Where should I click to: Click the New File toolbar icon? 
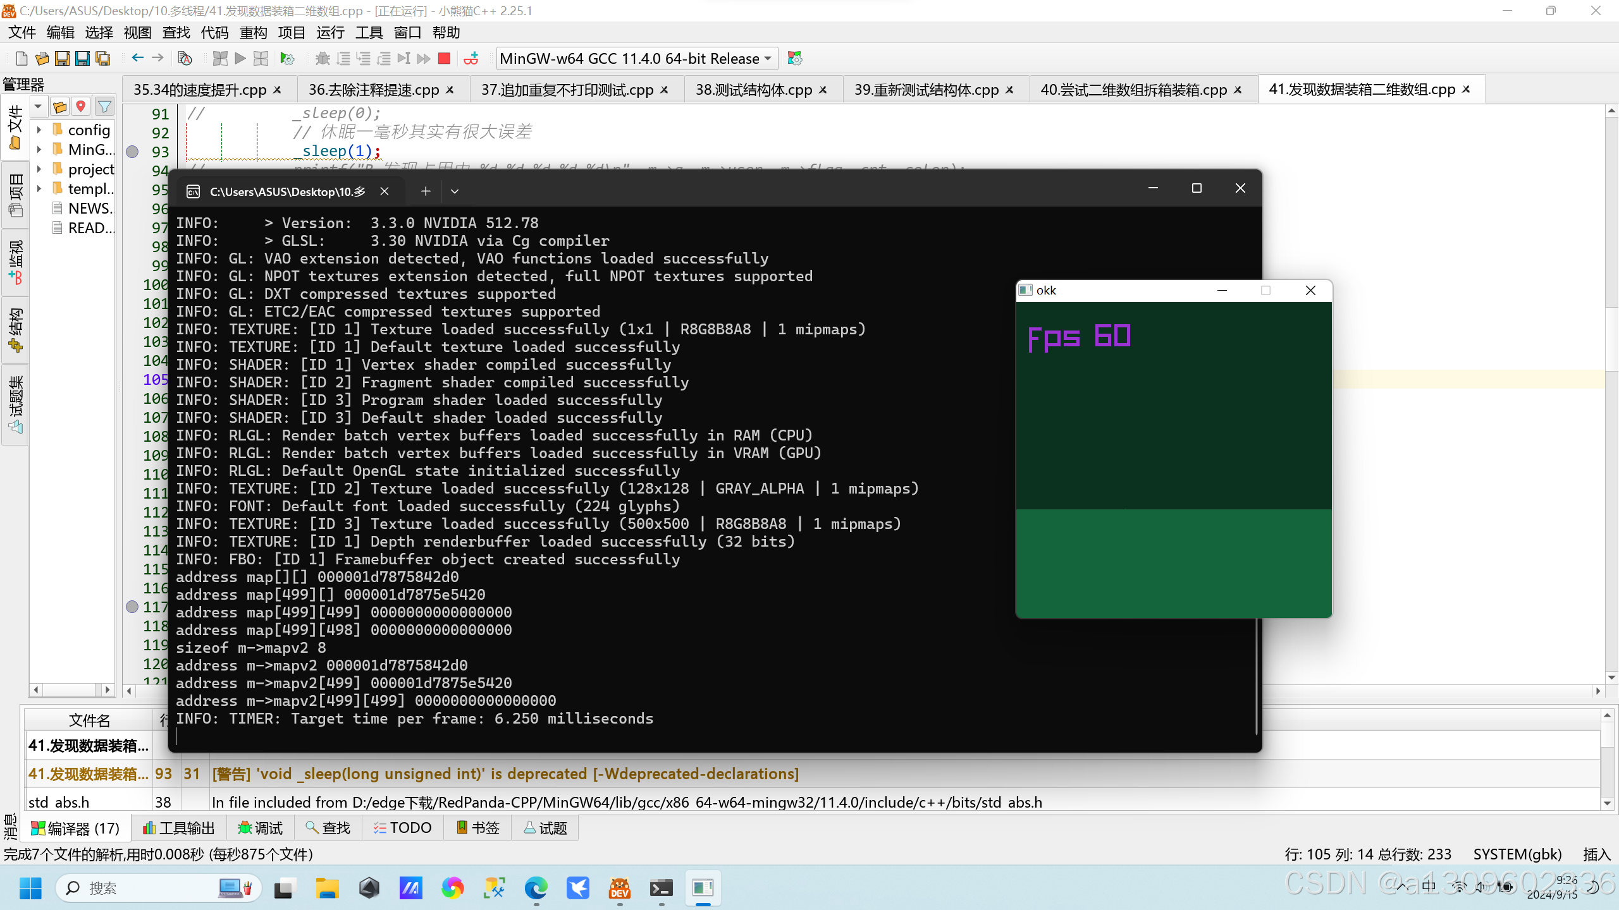22,59
